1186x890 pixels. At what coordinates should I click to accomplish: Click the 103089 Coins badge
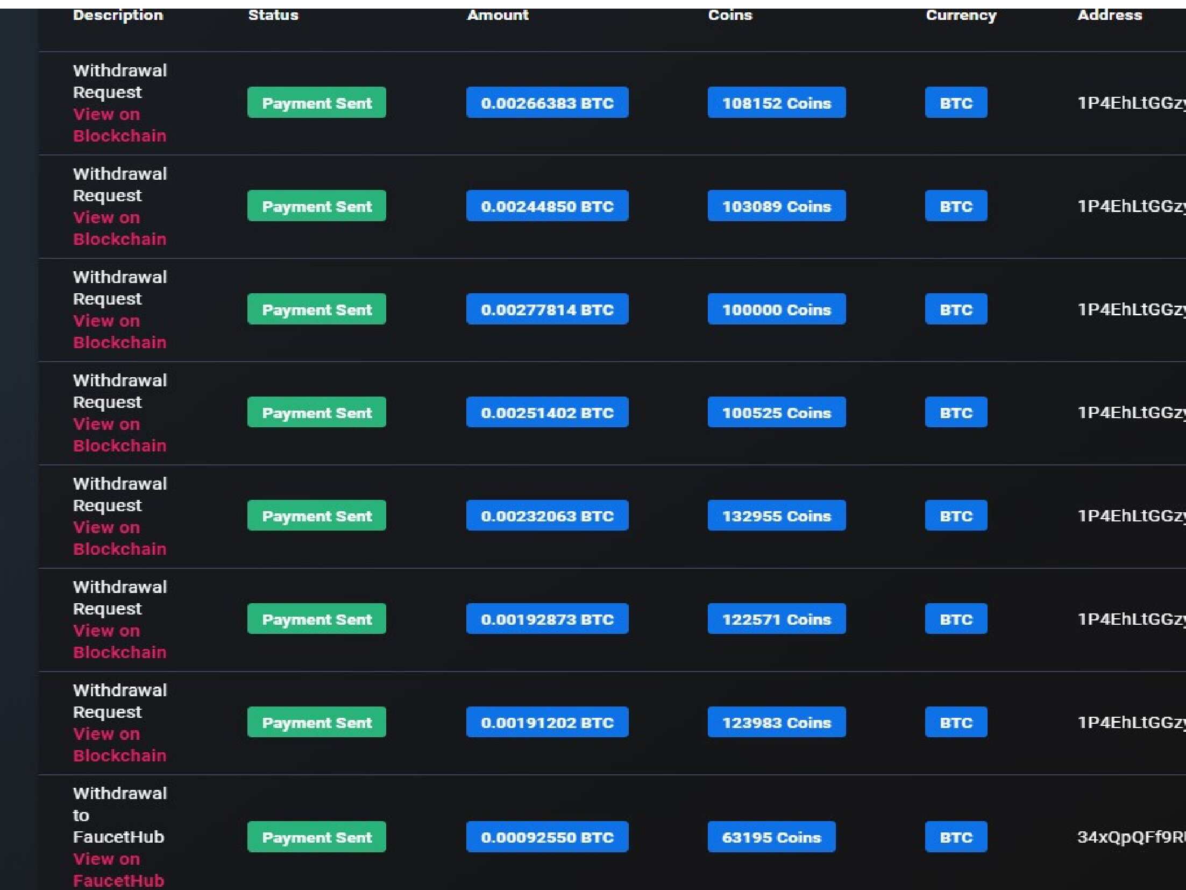[x=777, y=206]
